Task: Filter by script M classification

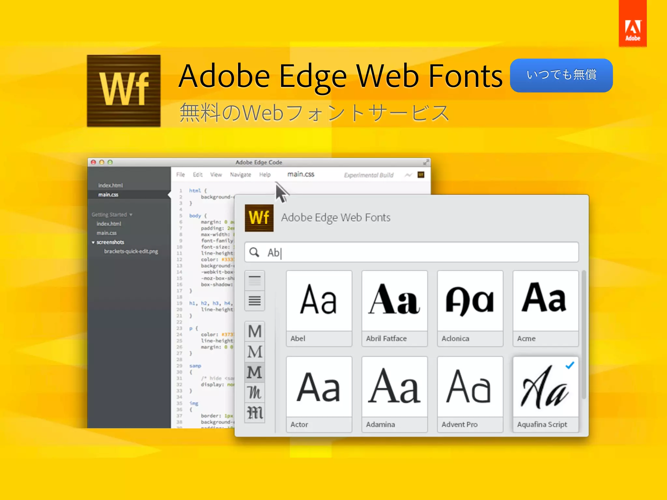Action: pyautogui.click(x=255, y=393)
